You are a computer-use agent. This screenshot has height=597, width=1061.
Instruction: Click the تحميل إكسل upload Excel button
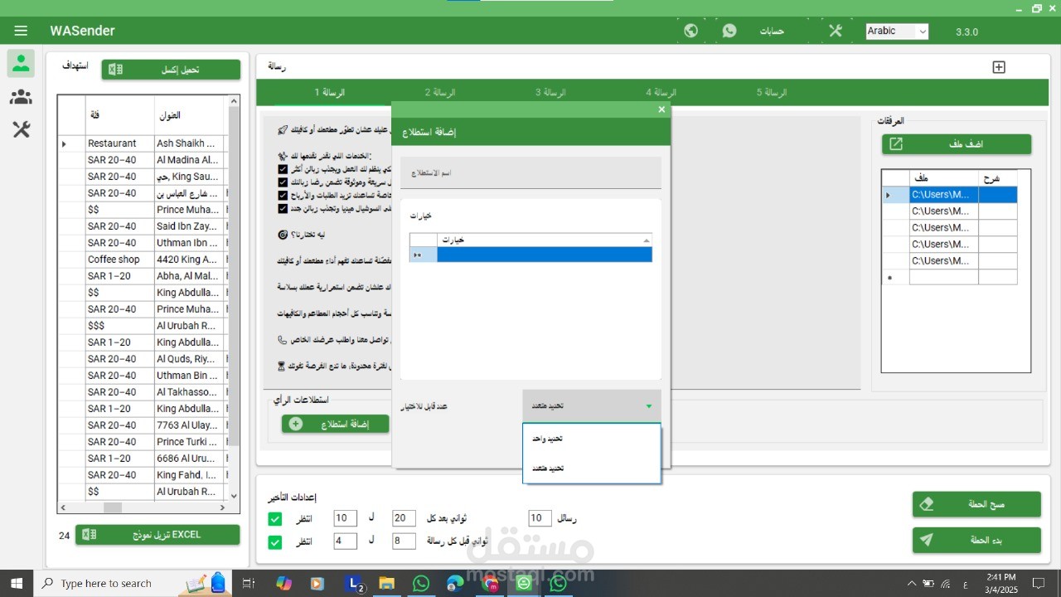coord(171,70)
